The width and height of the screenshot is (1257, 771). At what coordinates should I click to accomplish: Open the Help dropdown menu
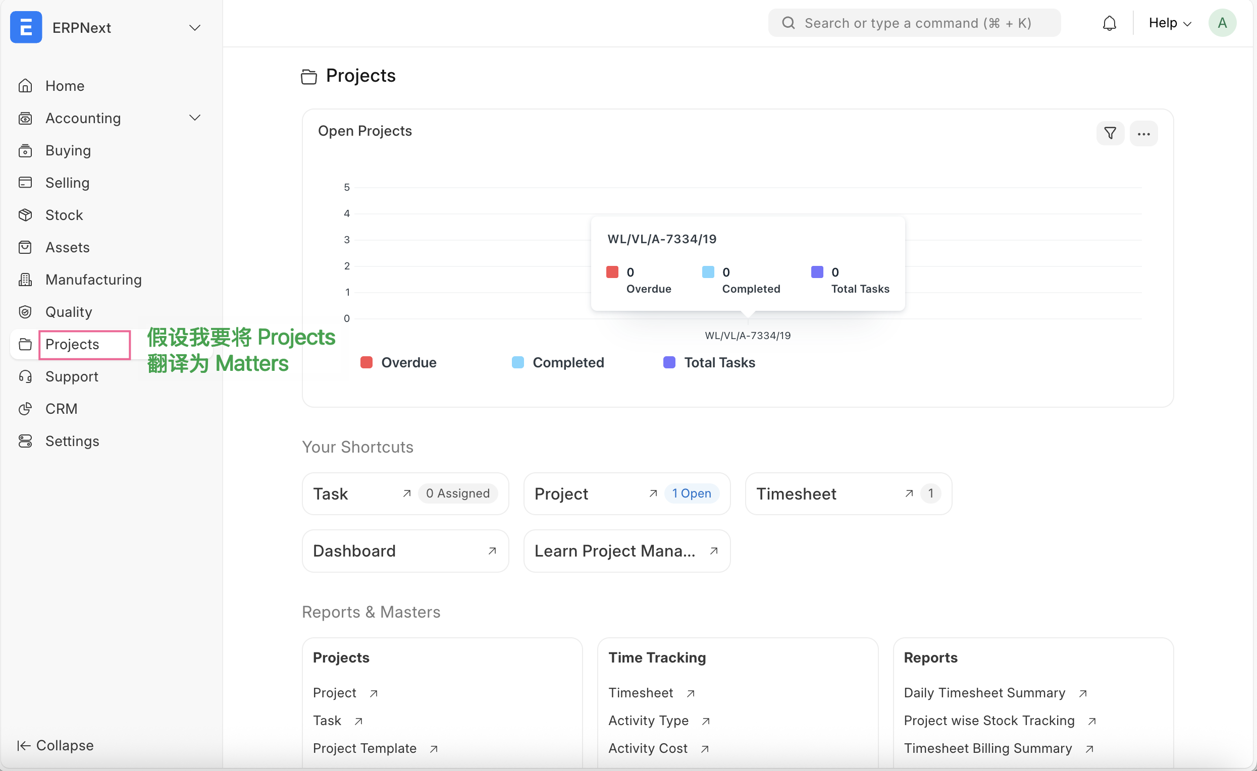[1169, 23]
